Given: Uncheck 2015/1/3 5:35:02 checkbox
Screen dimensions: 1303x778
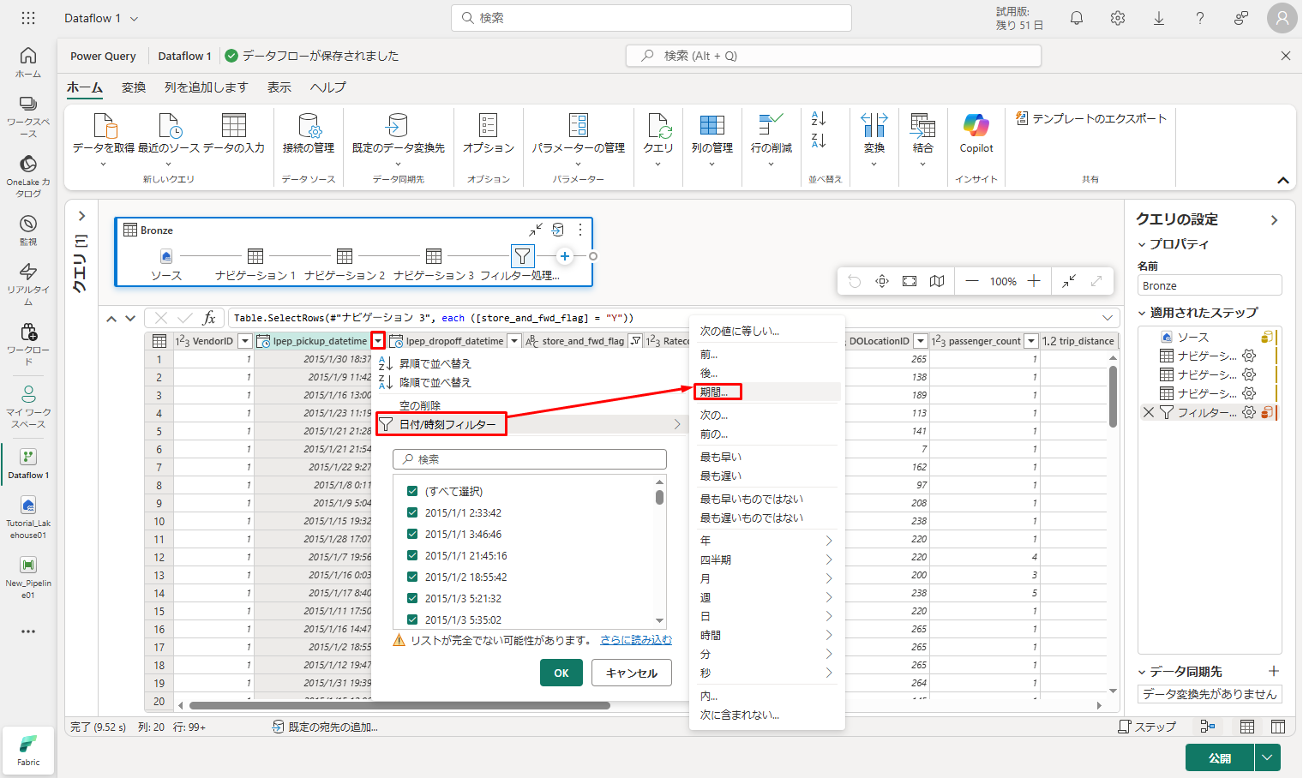Looking at the screenshot, I should pos(412,619).
